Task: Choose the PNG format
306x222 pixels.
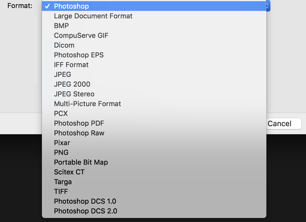Action: tap(61, 152)
